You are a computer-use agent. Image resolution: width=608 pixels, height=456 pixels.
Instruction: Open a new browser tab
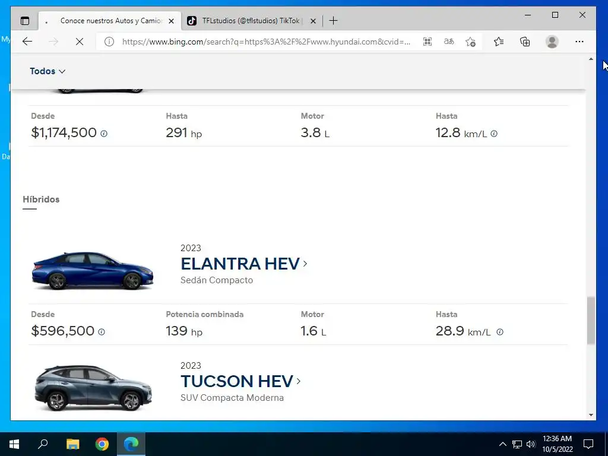333,21
